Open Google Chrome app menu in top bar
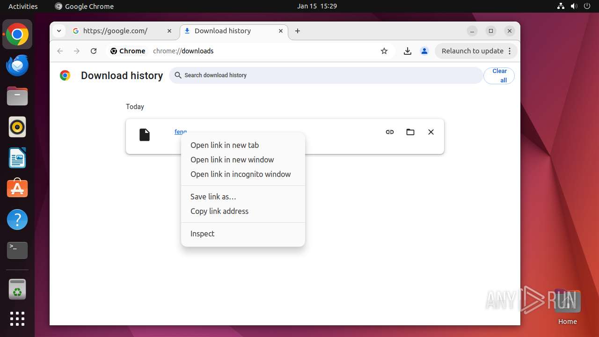Screen dimensions: 599x337 [x=84, y=6]
